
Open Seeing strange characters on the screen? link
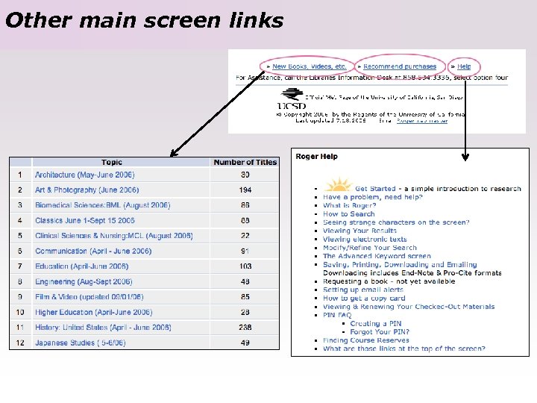point(396,222)
